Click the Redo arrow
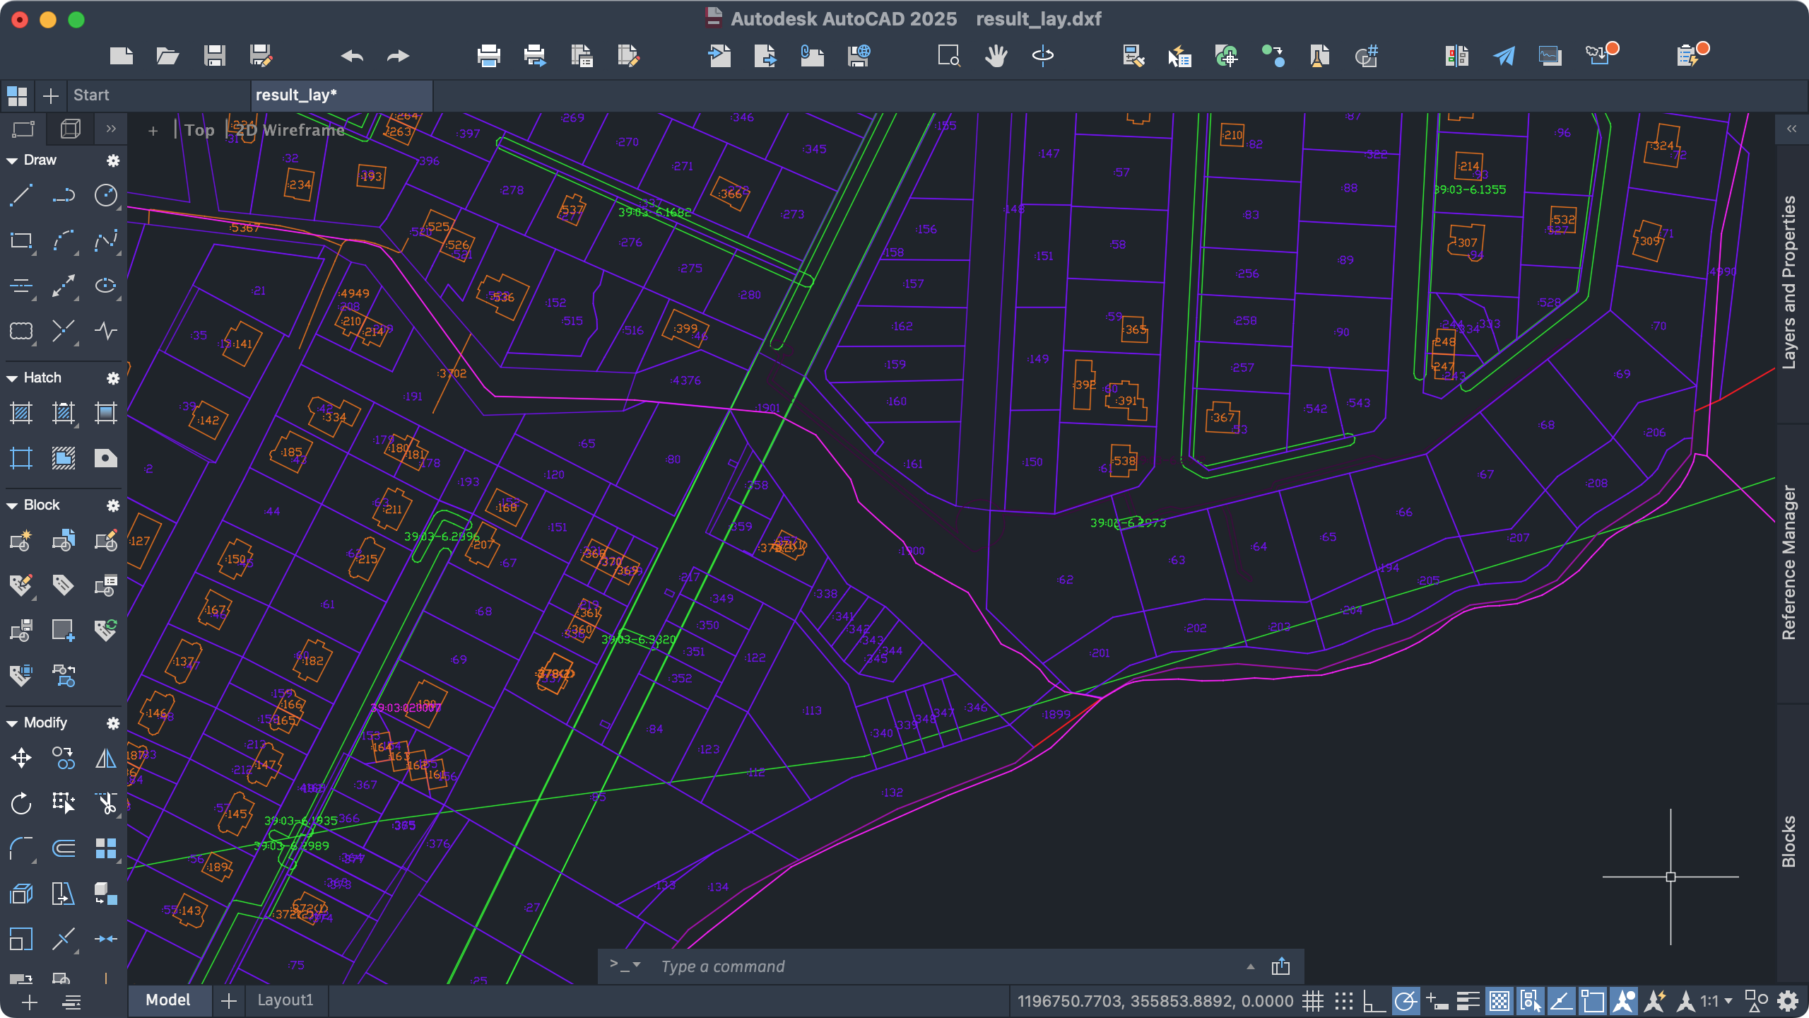1809x1018 pixels. [398, 56]
